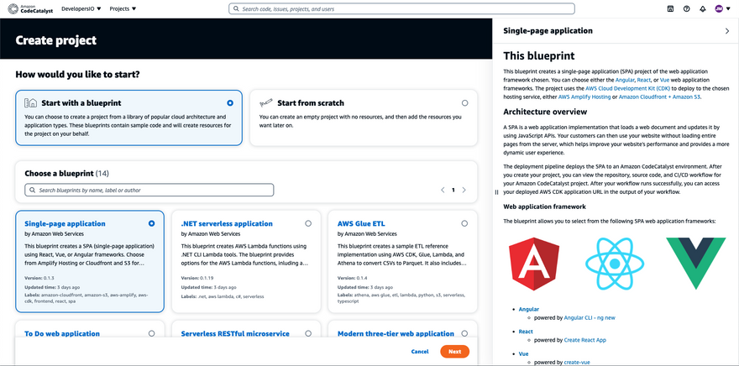
Task: Click the React atom logo image
Action: 613,264
